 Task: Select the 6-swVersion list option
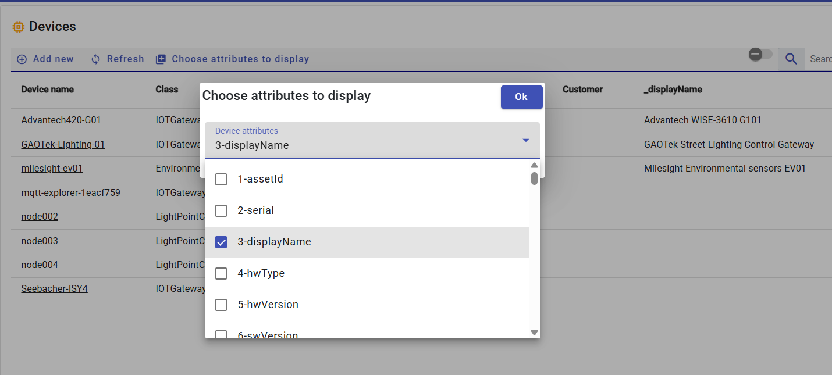coord(268,334)
